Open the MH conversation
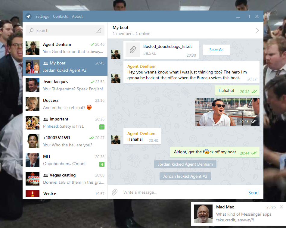Screen dimensions: 286x228 point(65,160)
